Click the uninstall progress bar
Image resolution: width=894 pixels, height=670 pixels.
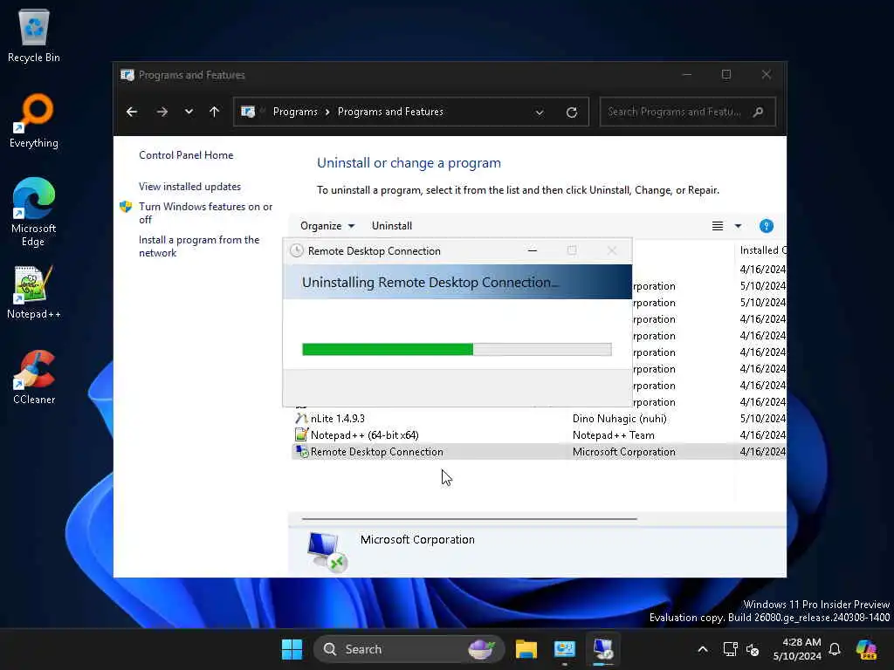(x=457, y=349)
